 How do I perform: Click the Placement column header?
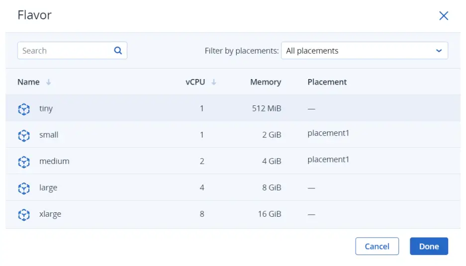click(x=327, y=82)
